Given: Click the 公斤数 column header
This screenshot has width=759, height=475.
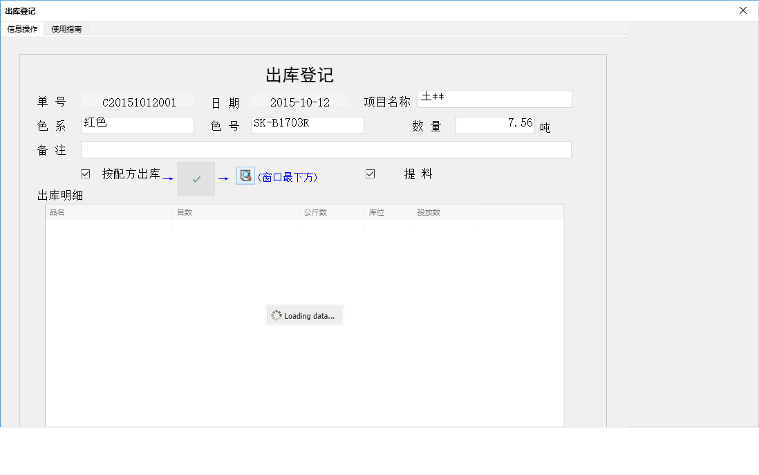Looking at the screenshot, I should (x=331, y=212).
